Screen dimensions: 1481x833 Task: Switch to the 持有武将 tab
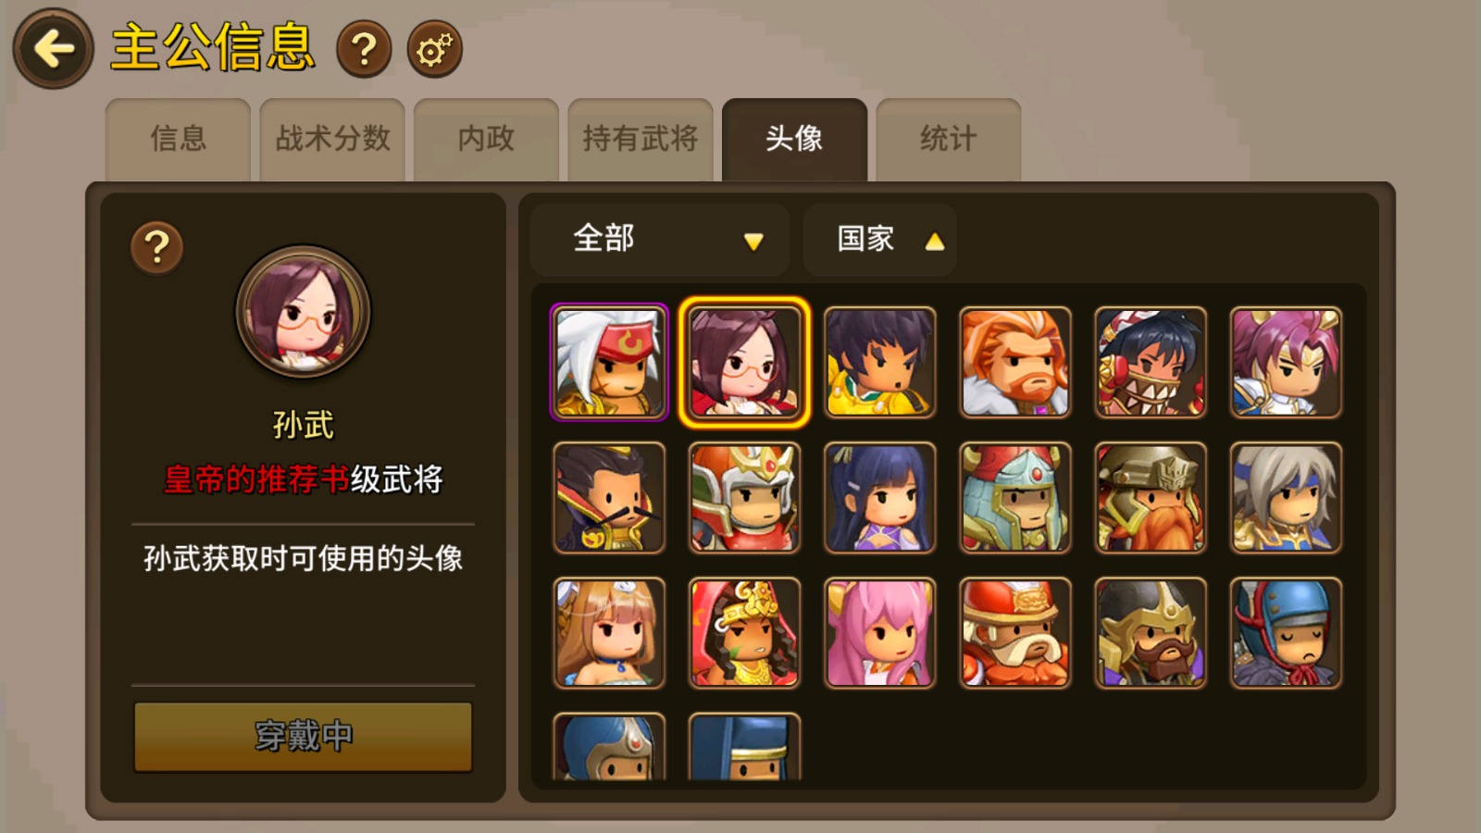pos(641,140)
